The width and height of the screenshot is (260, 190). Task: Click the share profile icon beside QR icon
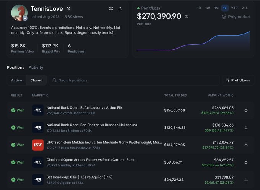120,9
